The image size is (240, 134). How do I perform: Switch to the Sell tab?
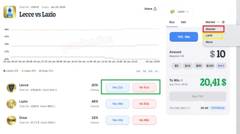pyautogui.click(x=183, y=22)
